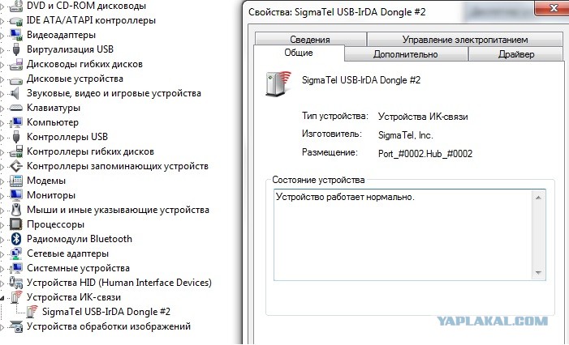Click the Imaging devices camera icon
This screenshot has width=569, height=345.
click(x=16, y=326)
